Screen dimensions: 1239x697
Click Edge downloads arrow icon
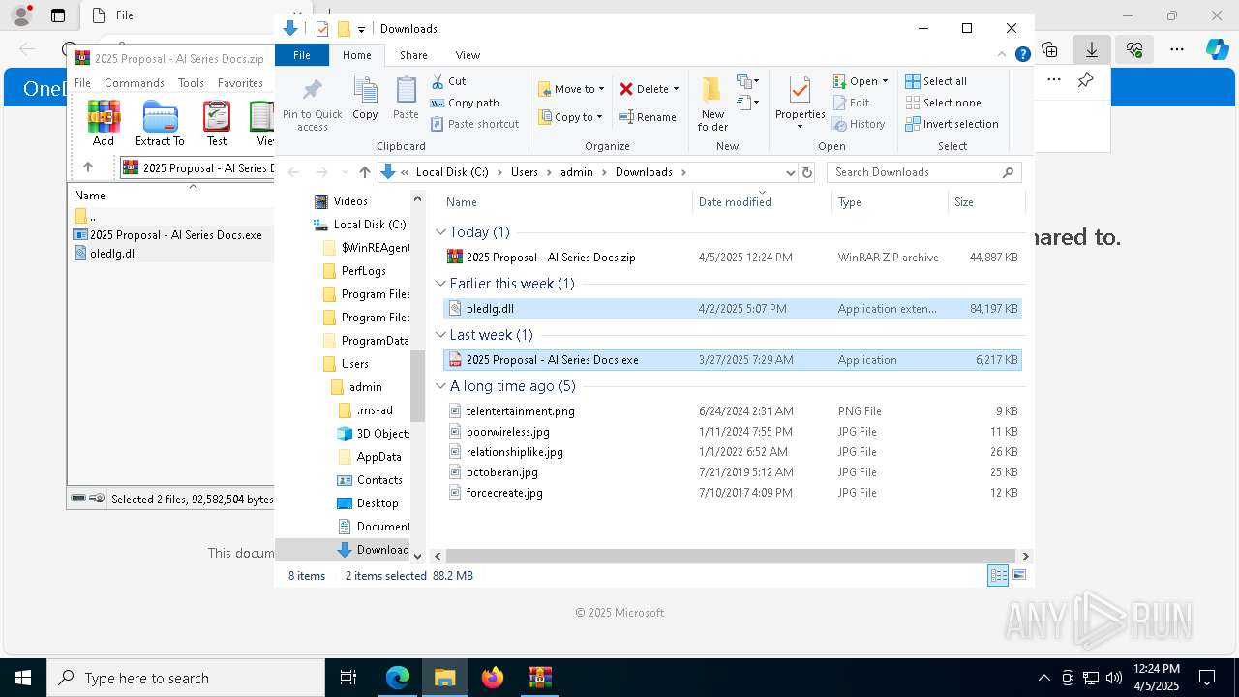coord(1092,49)
